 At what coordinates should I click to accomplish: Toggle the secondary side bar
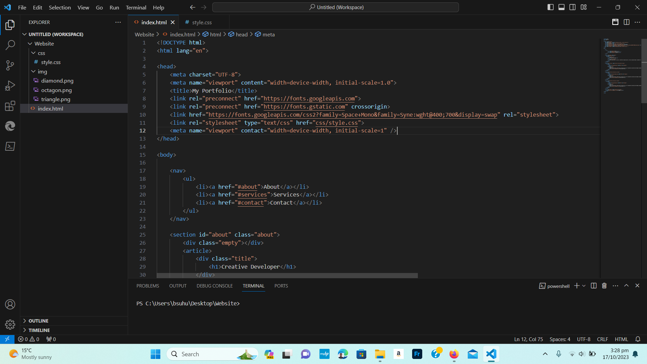point(573,7)
